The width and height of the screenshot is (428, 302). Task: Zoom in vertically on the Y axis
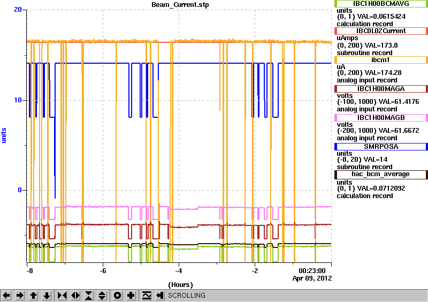89,296
